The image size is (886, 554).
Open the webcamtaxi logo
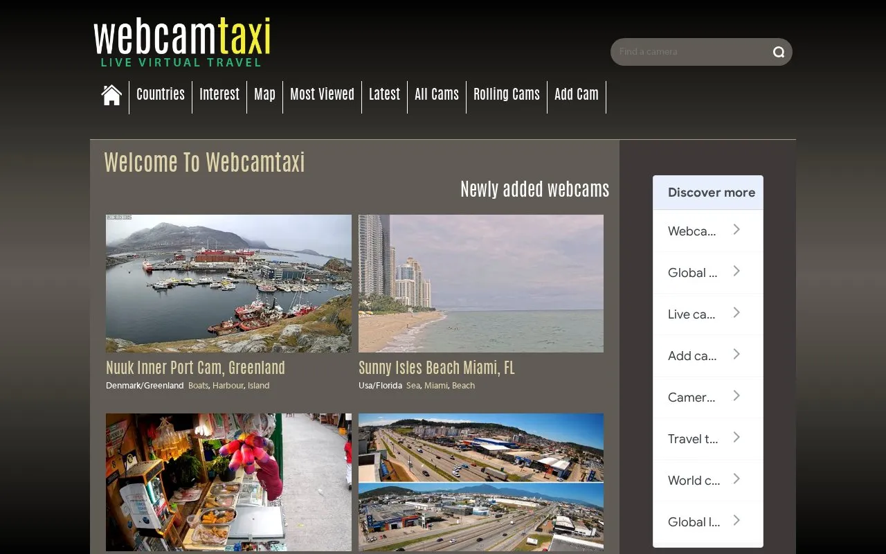pyautogui.click(x=182, y=42)
